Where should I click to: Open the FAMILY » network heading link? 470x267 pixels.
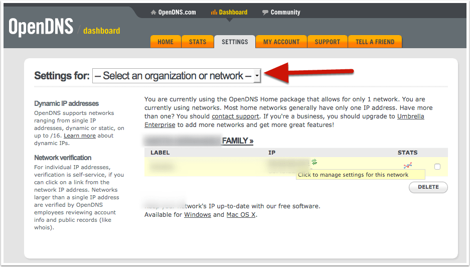tap(238, 141)
